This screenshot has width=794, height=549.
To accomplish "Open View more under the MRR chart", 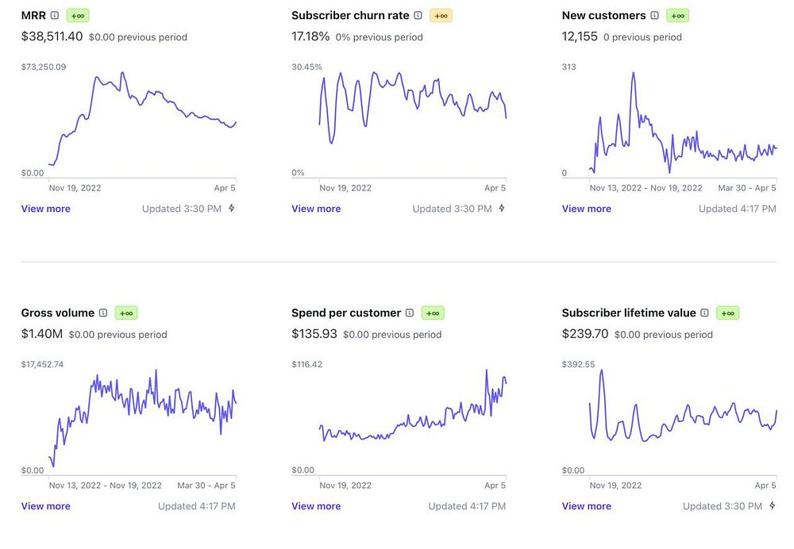I will point(45,209).
